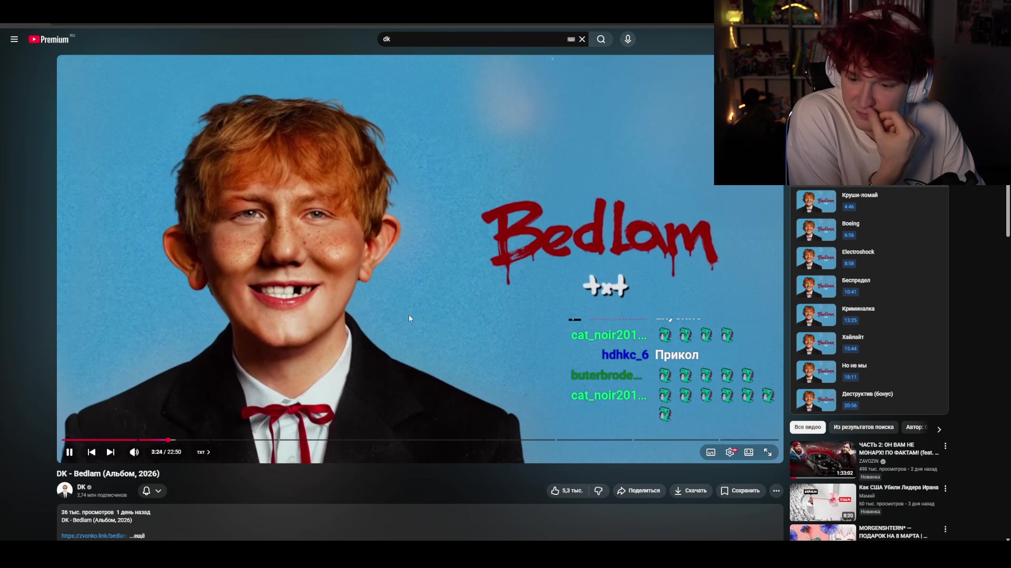
Task: Open the hamburger guide menu
Action: pos(14,39)
